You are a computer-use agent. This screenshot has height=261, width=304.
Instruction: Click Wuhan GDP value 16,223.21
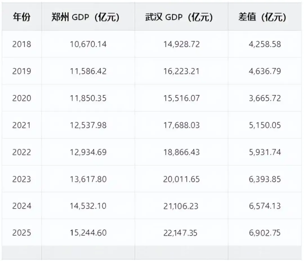[x=182, y=71]
